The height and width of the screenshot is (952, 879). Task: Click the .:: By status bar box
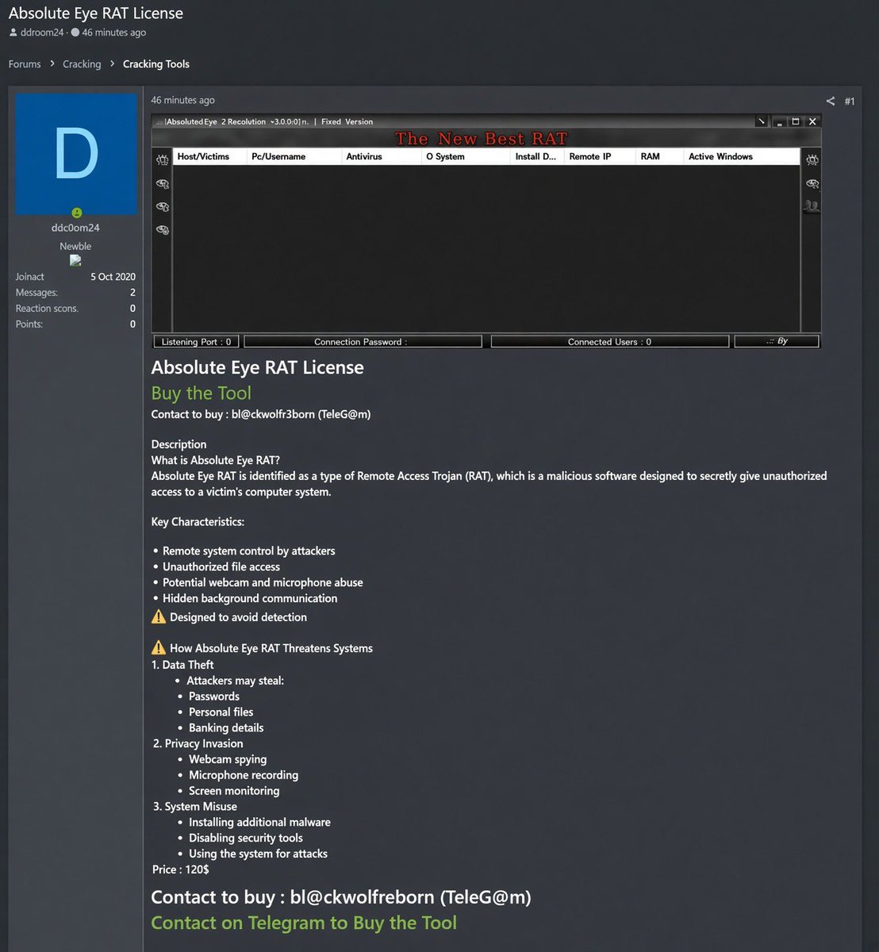coord(777,341)
